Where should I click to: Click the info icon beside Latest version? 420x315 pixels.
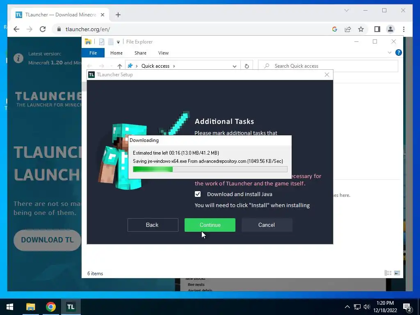[x=18, y=58]
